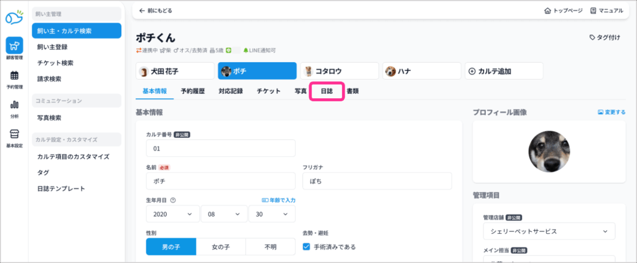Click the dog profile image thumbnail
The height and width of the screenshot is (263, 637).
coord(549,152)
